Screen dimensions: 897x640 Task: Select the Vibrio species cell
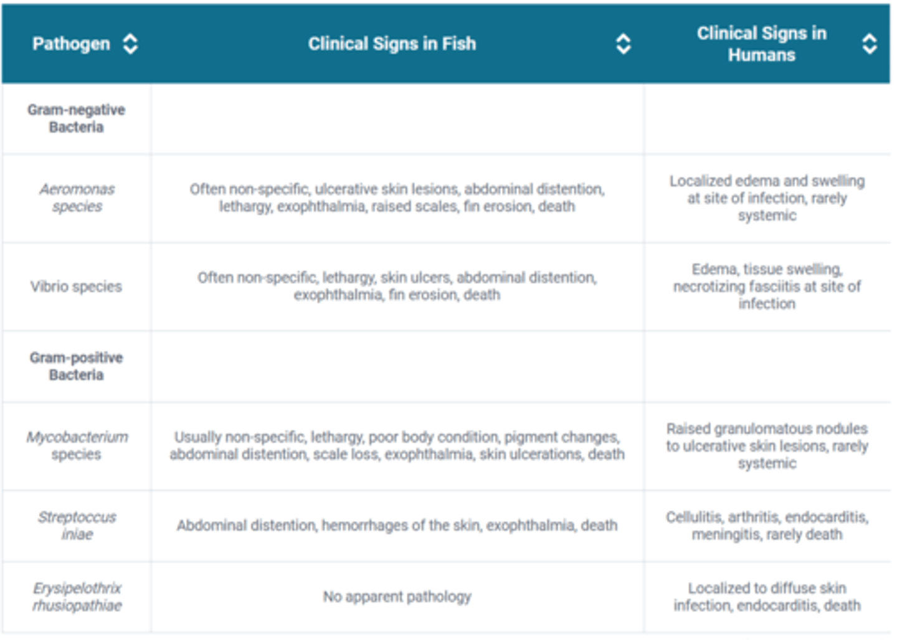[x=76, y=286]
